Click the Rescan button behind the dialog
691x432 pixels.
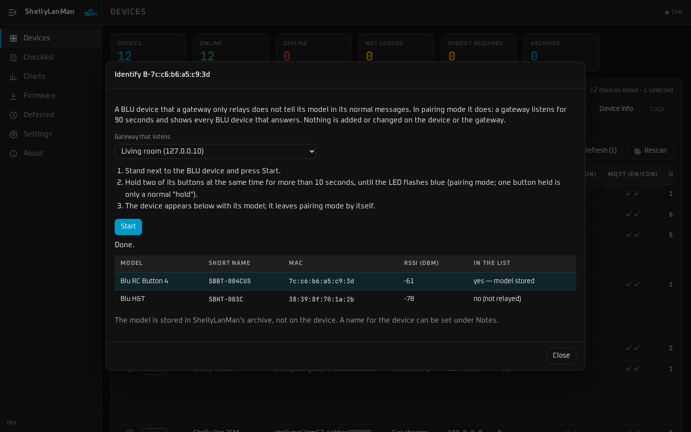650,151
